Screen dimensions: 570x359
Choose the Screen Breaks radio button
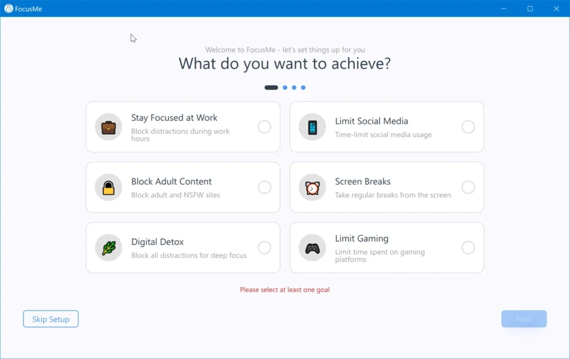click(x=468, y=187)
